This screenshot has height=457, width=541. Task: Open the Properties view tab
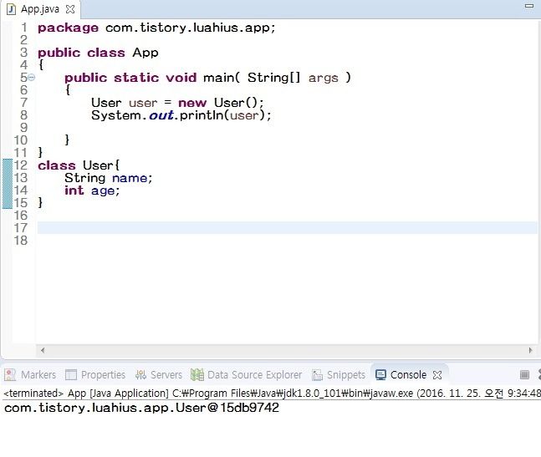pyautogui.click(x=95, y=374)
